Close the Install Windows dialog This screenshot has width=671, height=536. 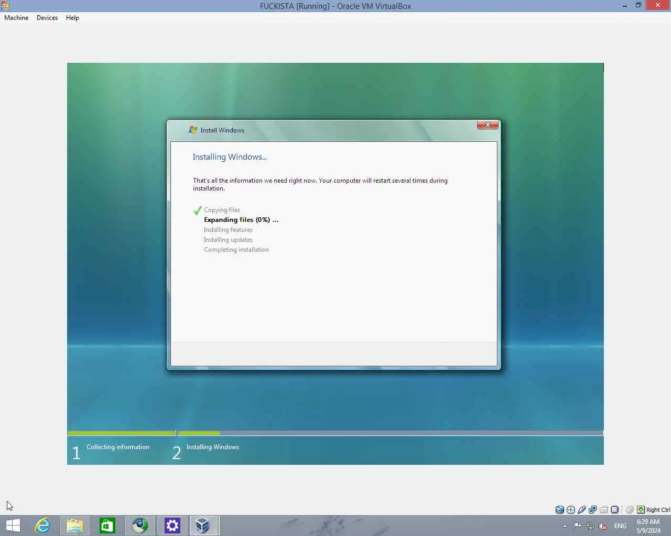tap(488, 125)
